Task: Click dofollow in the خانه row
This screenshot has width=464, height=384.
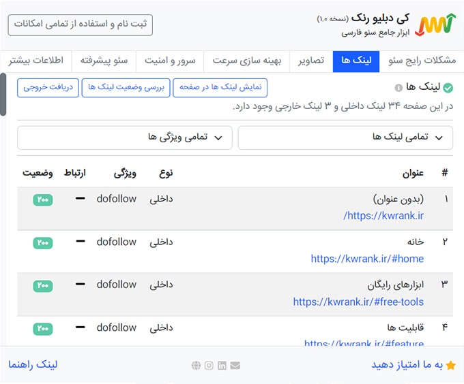Action: 116,242
